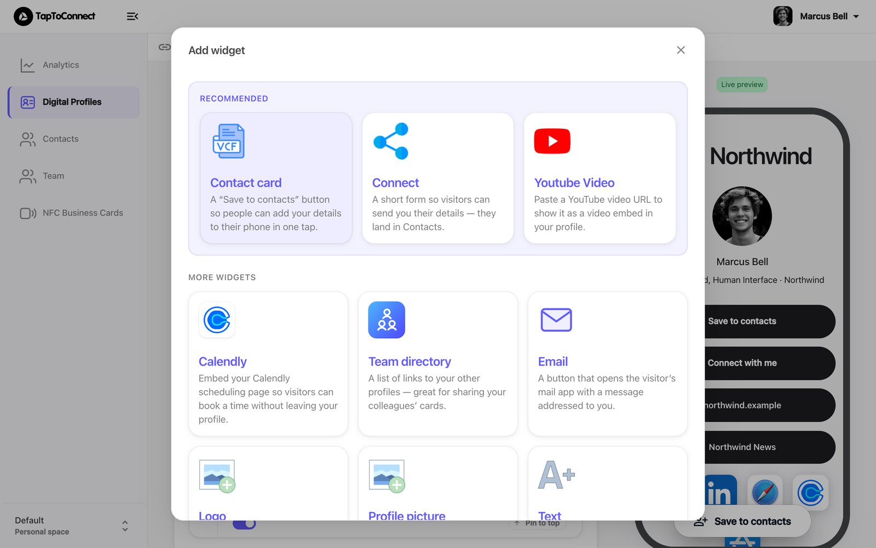Image resolution: width=876 pixels, height=548 pixels.
Task: Open Analytics from the sidebar
Action: click(x=74, y=65)
